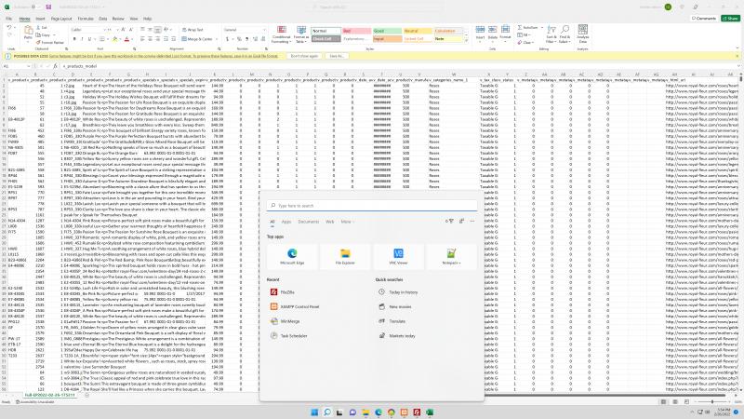
Task: Apply the Bad cell style swatch
Action: (357, 31)
